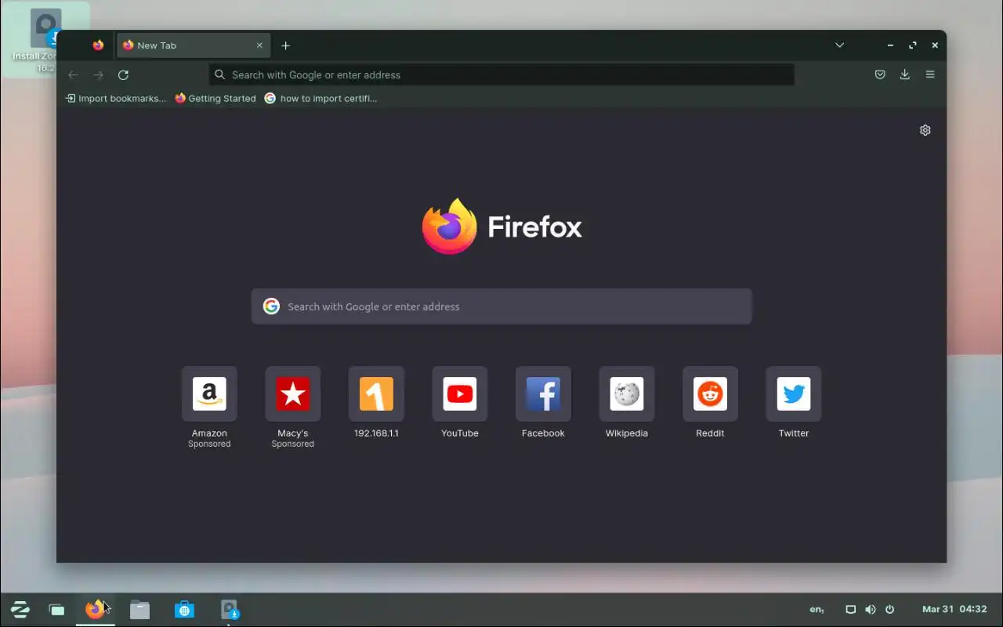This screenshot has width=1003, height=627.
Task: Focus the address bar search field
Action: 501,75
